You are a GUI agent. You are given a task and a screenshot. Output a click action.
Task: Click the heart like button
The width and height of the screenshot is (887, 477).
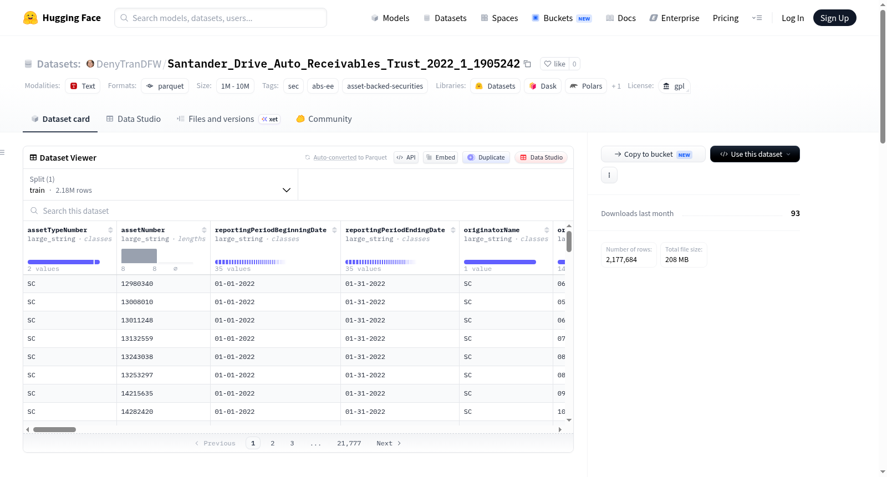pos(554,64)
